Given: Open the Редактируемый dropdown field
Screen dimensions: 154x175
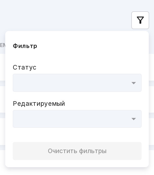Looking at the screenshot, I should [x=77, y=119].
